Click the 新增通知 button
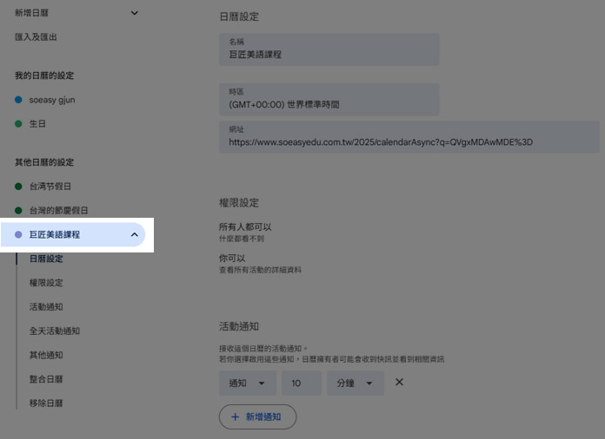 tap(257, 417)
